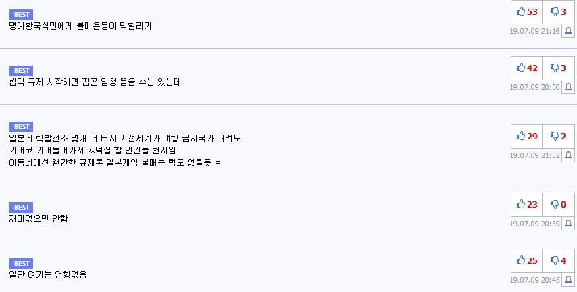Click the comment text '일단 여기는 영향없음'
The image size is (577, 292).
[48, 275]
